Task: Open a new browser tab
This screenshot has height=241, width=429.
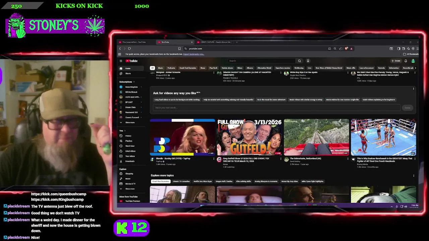Action: [237, 42]
